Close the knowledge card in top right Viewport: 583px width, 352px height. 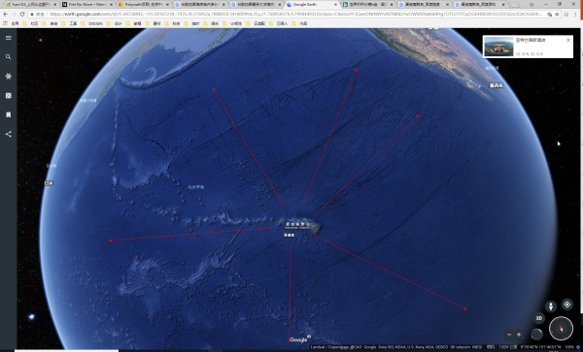pos(568,40)
